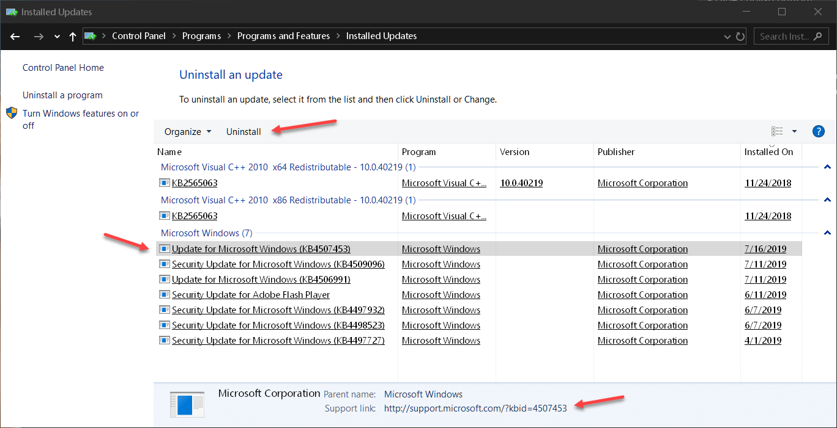Select Security Update for Microsoft Windows (KB4509096)
Viewport: 837px width, 428px height.
(x=278, y=264)
